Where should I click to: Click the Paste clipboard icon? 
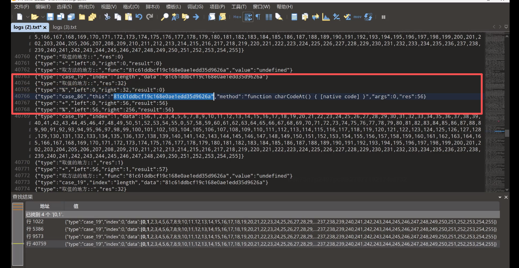point(128,17)
